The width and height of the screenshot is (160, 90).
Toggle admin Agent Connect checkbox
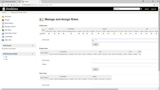[x=98, y=33]
